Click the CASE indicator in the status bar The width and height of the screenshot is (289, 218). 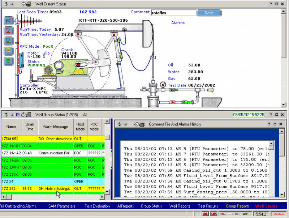click(x=279, y=214)
